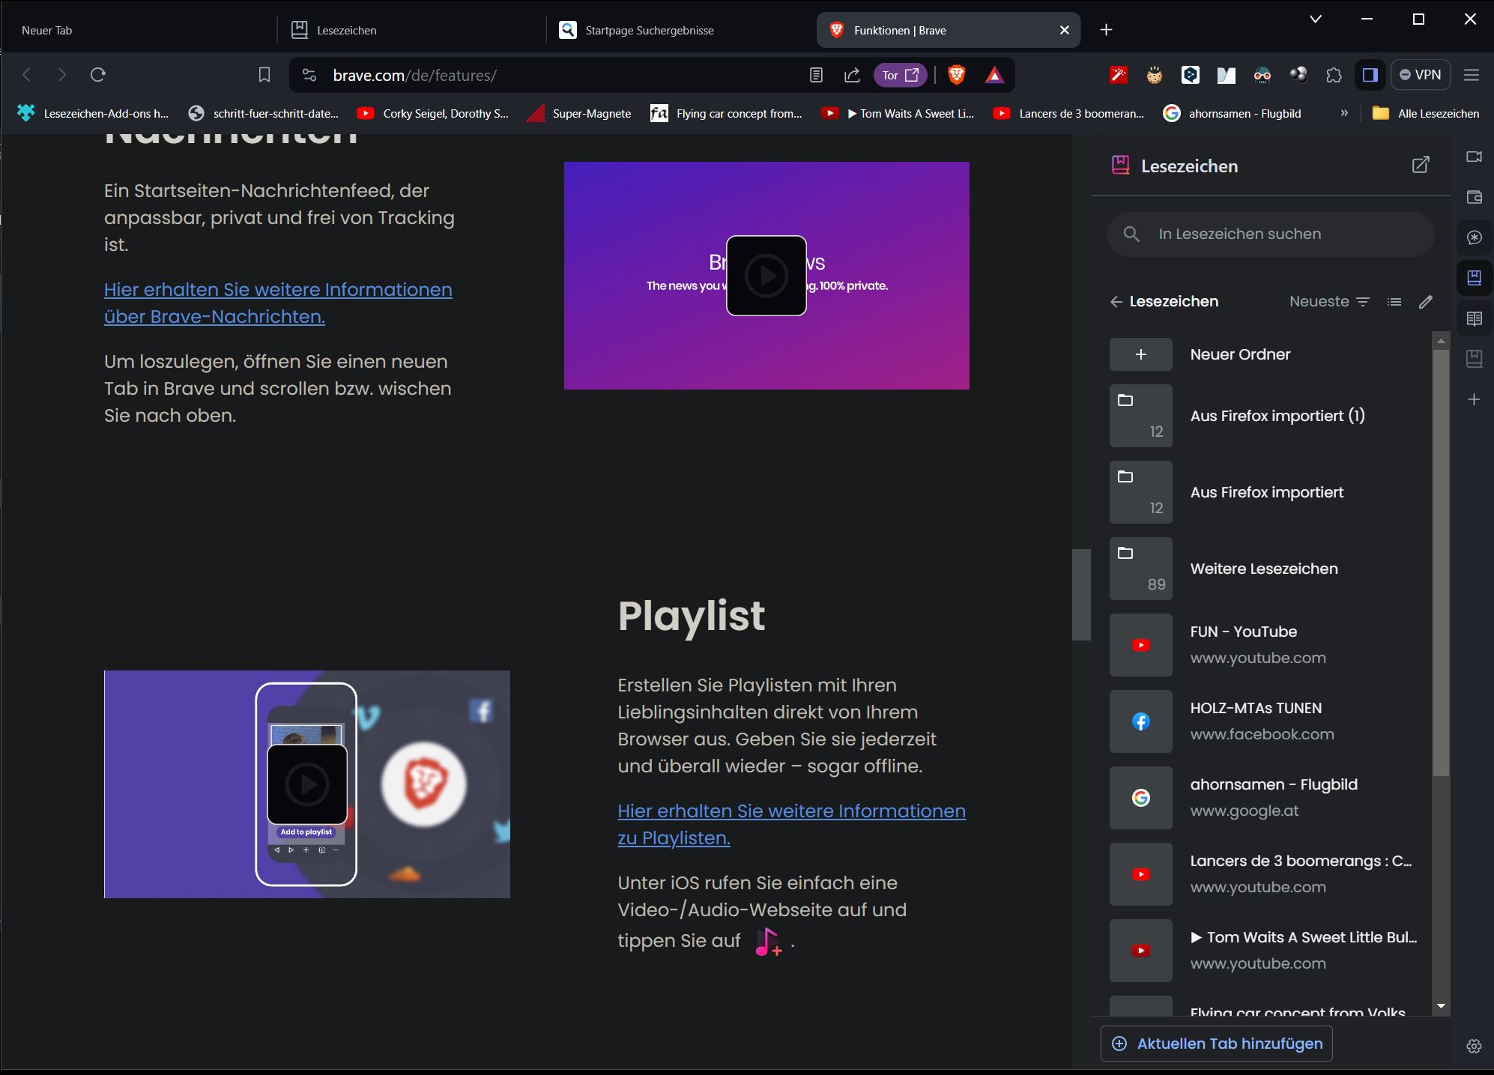Open Flying car concept bookmark in bar

727,114
